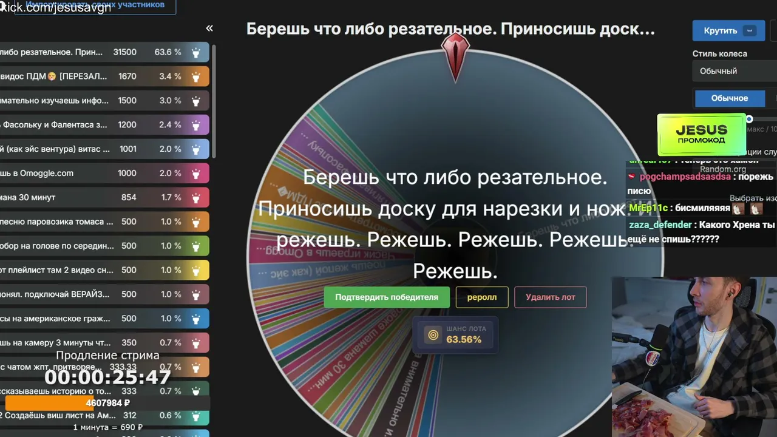The image size is (777, 437).
Task: Click the Удалить лот button
Action: pos(551,297)
